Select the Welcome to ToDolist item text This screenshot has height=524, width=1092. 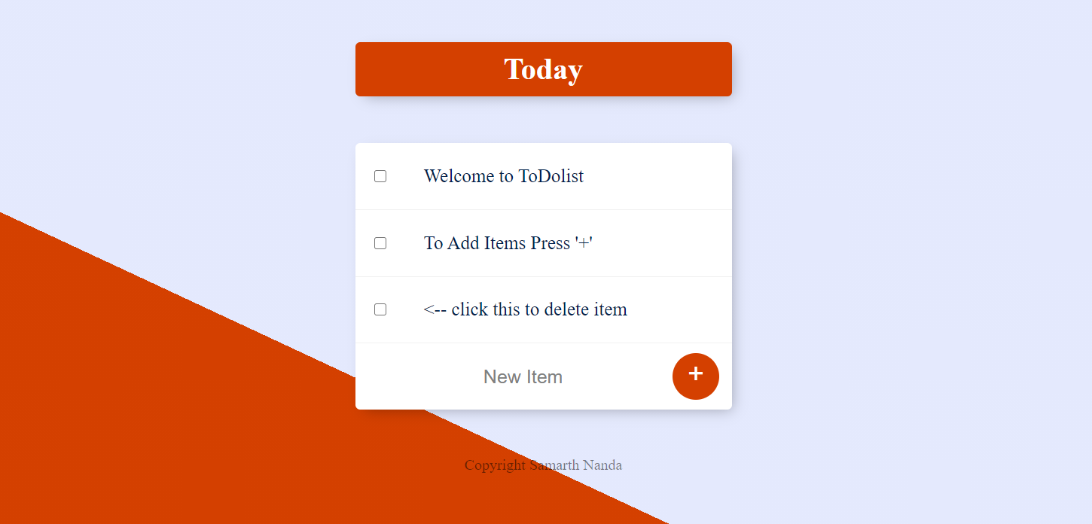[504, 176]
